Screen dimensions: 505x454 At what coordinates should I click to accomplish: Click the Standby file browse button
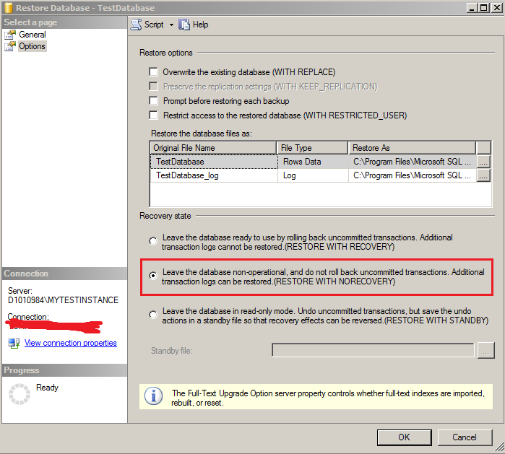486,350
